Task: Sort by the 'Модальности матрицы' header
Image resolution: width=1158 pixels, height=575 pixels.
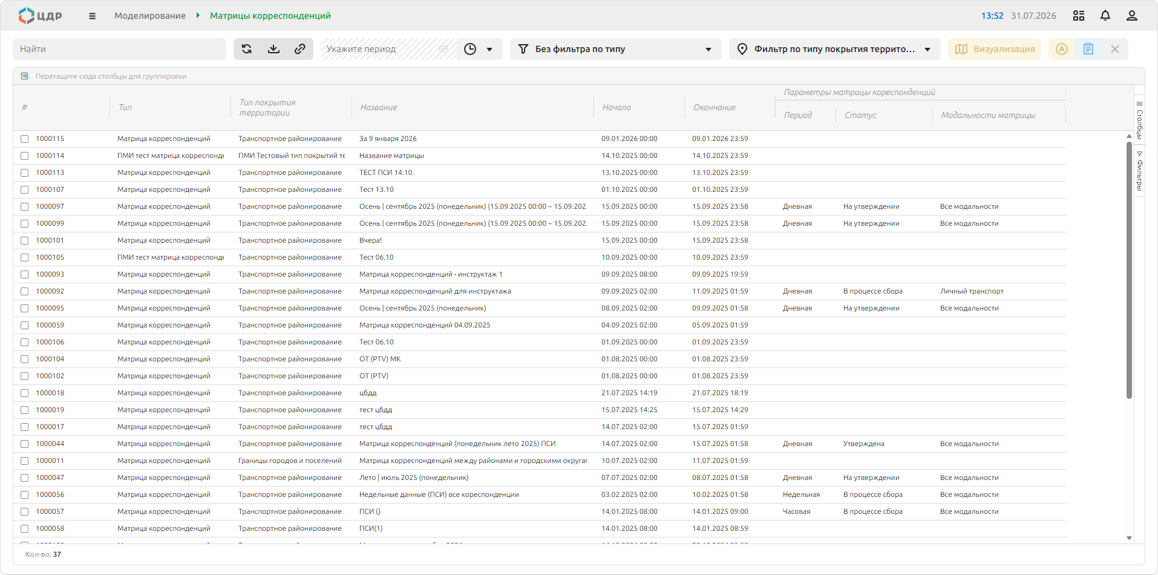Action: click(x=988, y=115)
